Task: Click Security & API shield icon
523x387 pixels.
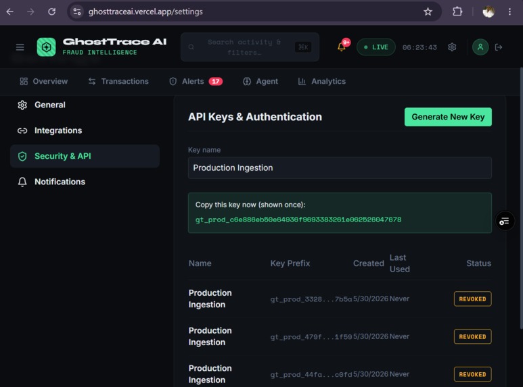Action: coord(22,156)
